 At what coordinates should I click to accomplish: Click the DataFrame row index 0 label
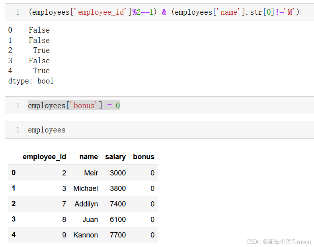click(x=14, y=173)
